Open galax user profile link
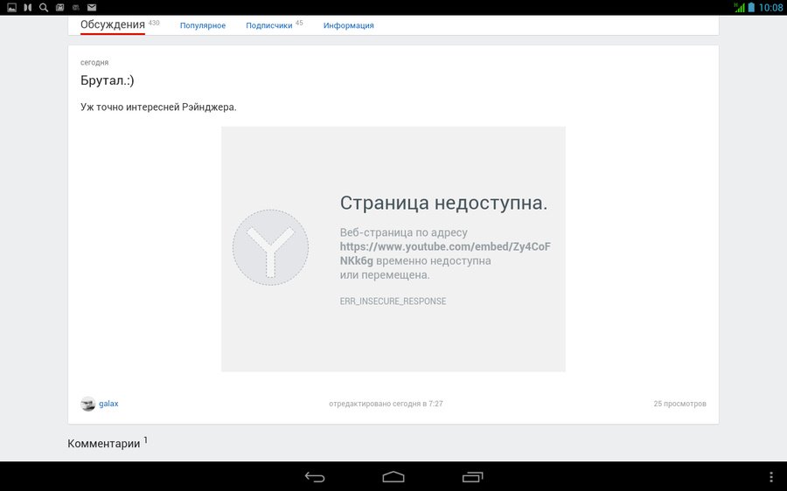This screenshot has width=787, height=491. tap(108, 404)
